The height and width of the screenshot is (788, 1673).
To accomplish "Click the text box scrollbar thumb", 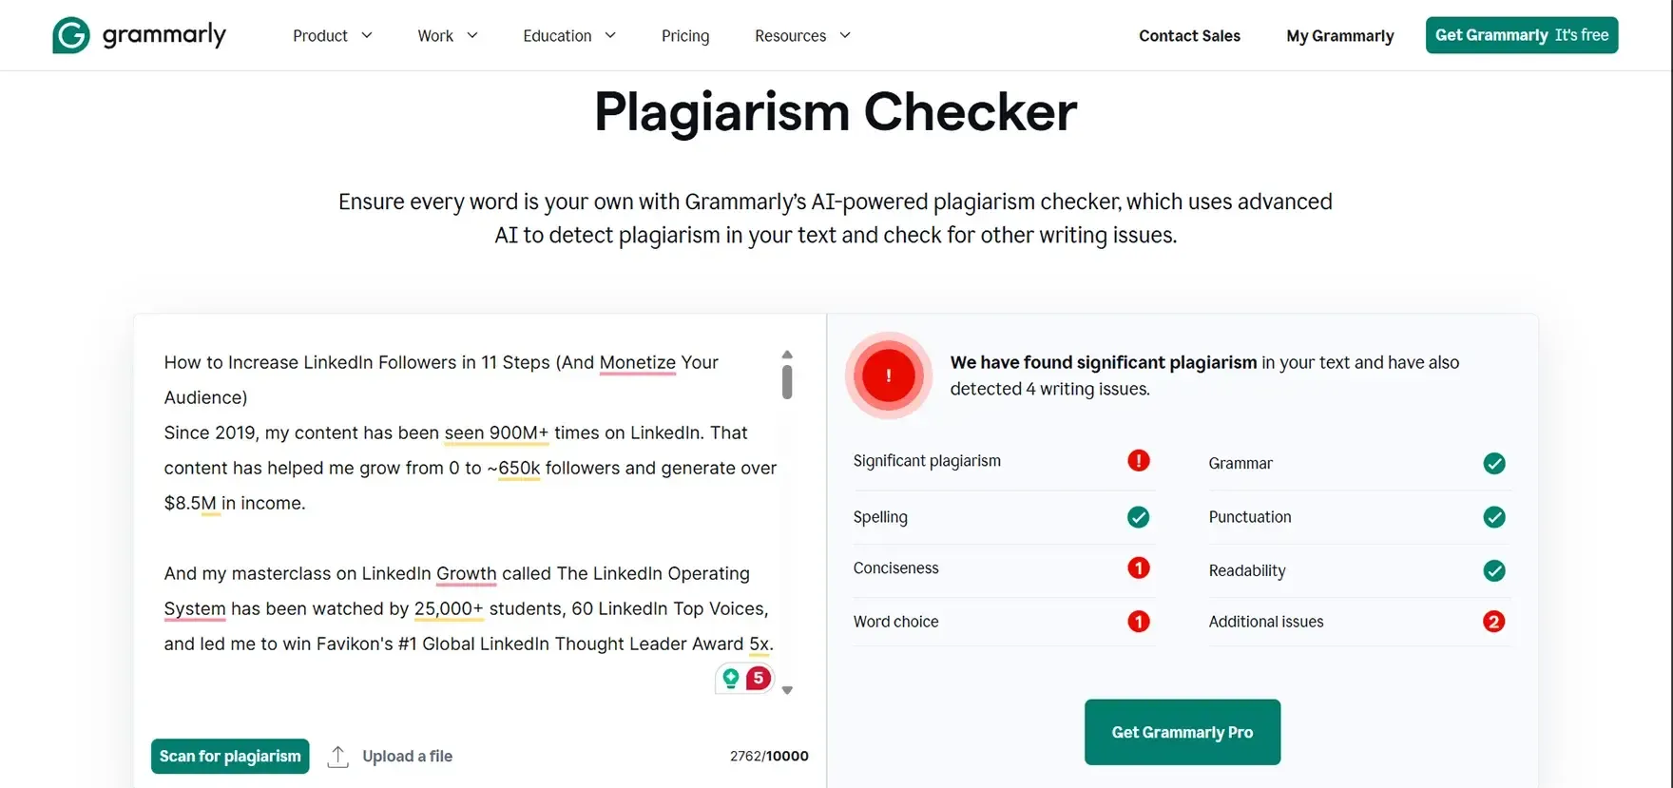I will click(x=787, y=382).
